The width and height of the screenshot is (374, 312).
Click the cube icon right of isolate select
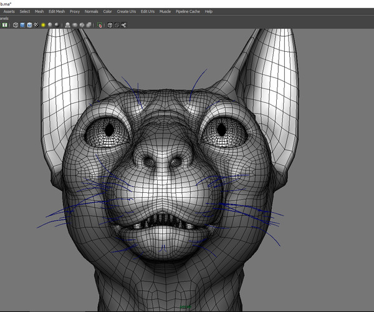click(x=110, y=25)
